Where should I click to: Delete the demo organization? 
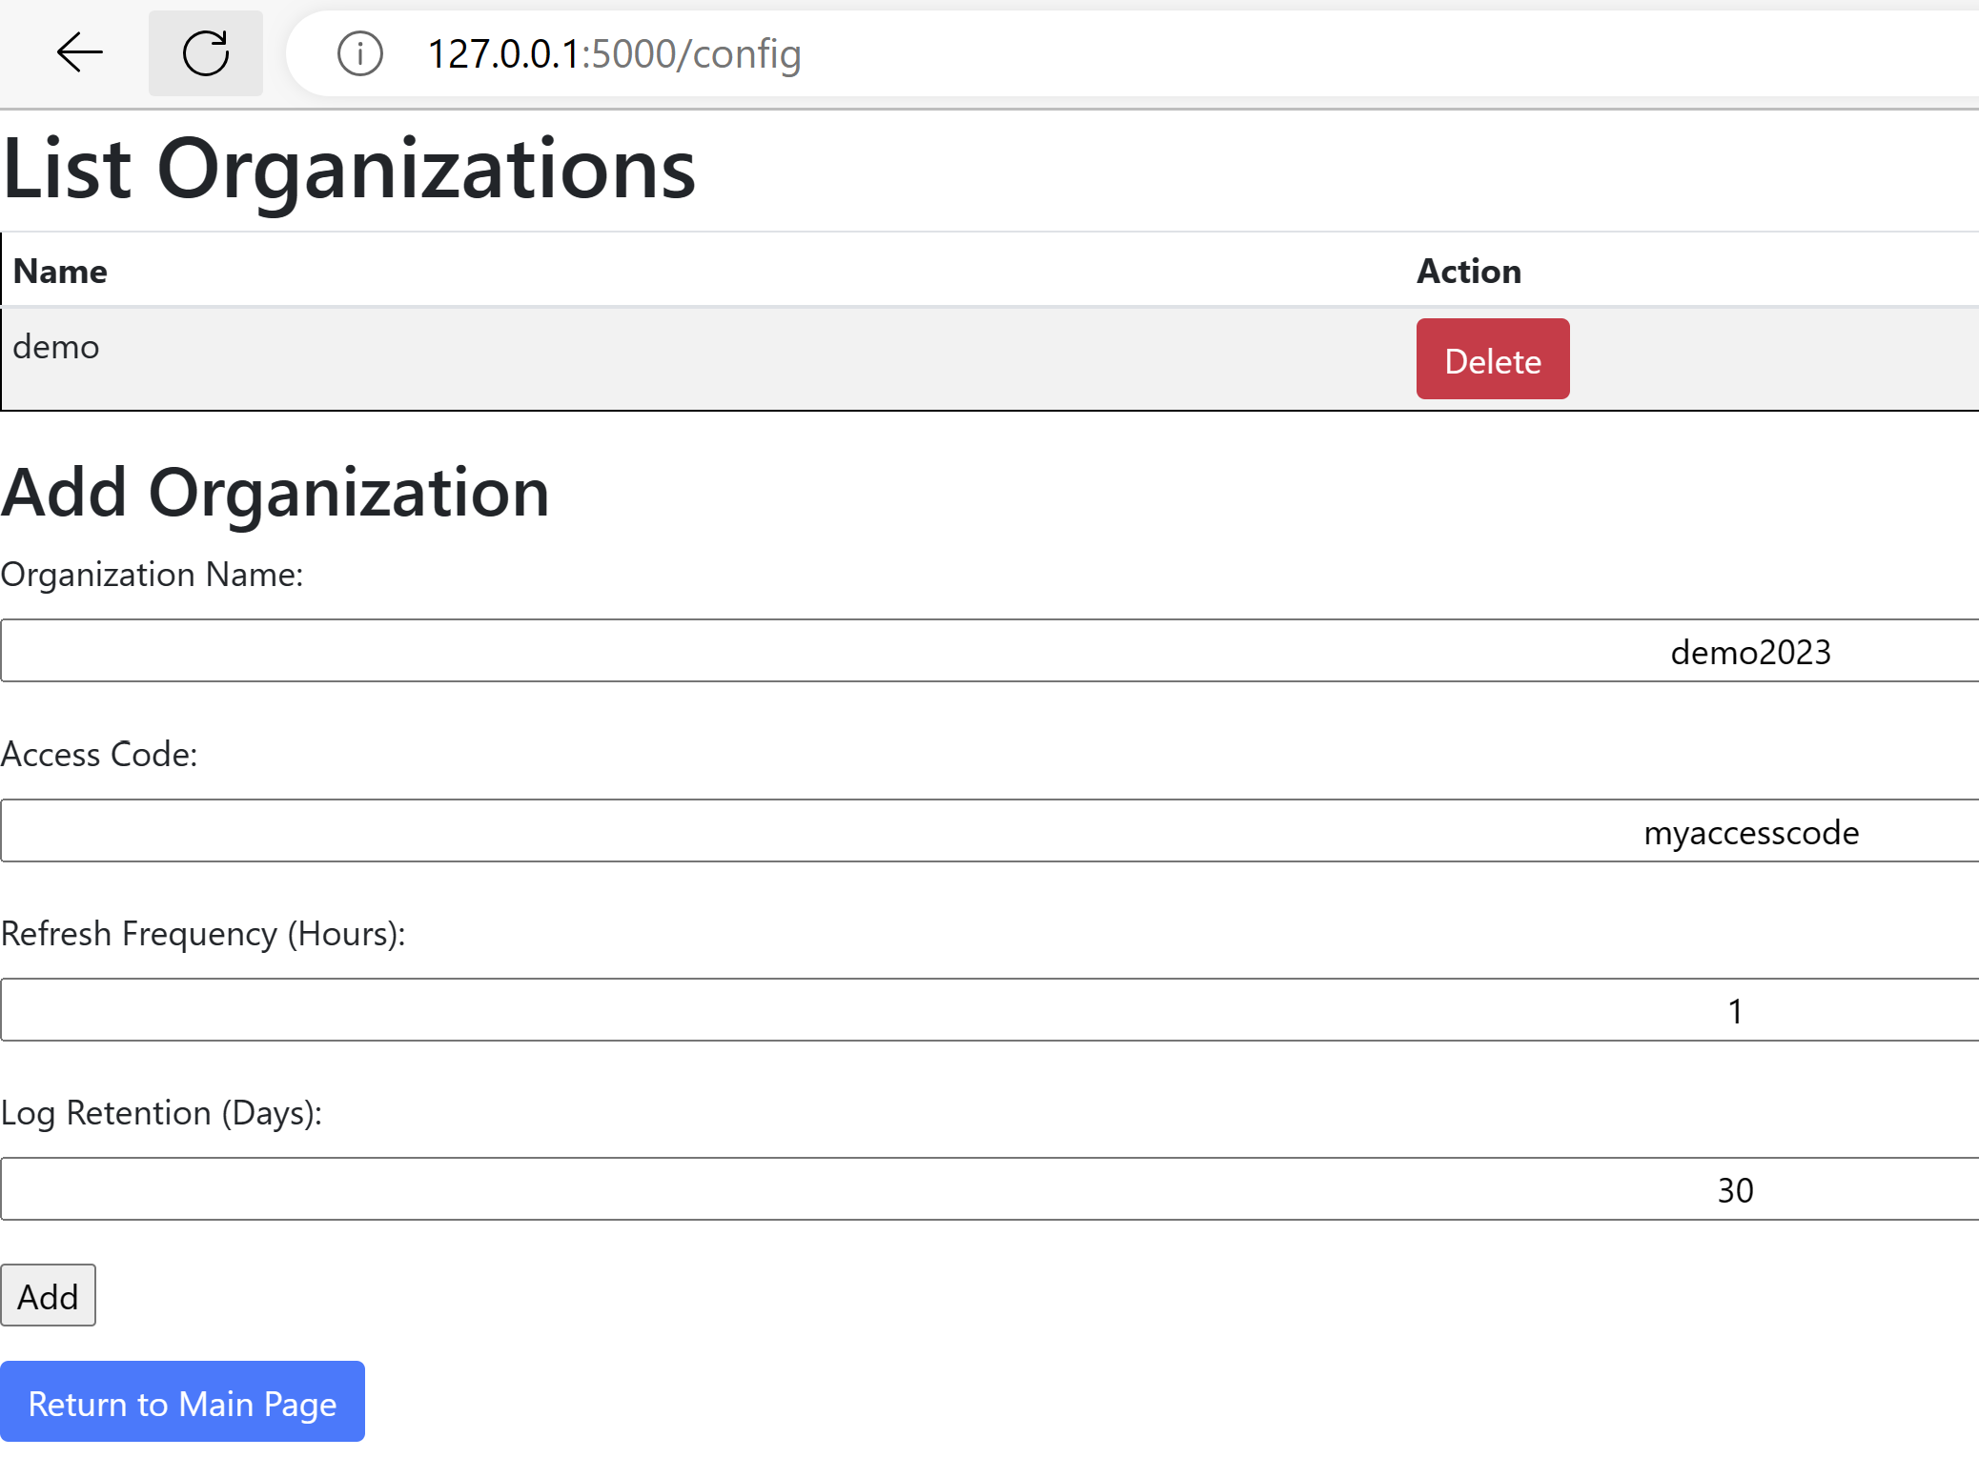click(x=1493, y=359)
